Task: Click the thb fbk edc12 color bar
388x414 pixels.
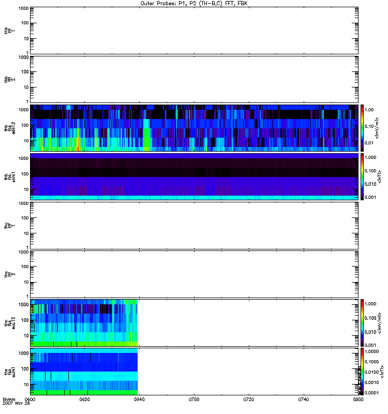Action: point(362,128)
